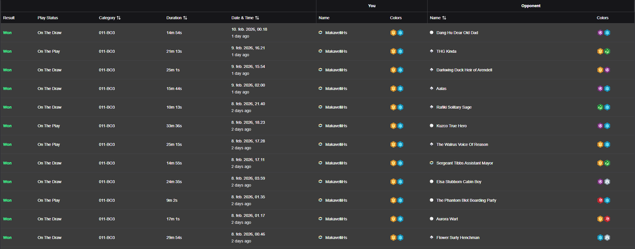Viewport: 635px width, 249px height.
Task: Click opponent's amber ink icon in THG Kinda row
Action: coord(601,51)
